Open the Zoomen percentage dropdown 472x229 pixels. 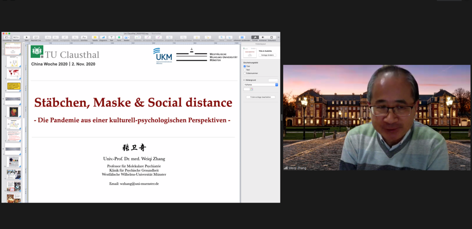click(16, 37)
